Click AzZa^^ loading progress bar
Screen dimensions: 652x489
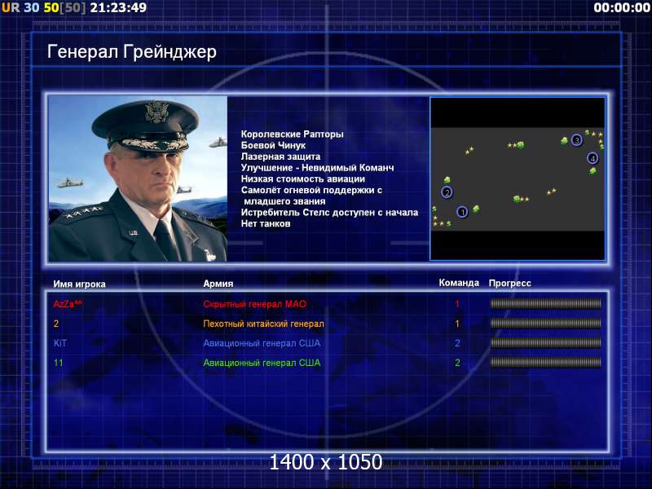tap(545, 303)
